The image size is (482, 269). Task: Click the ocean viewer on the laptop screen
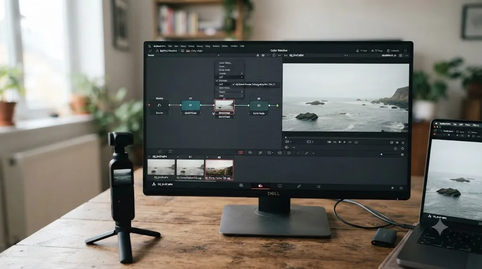click(453, 178)
